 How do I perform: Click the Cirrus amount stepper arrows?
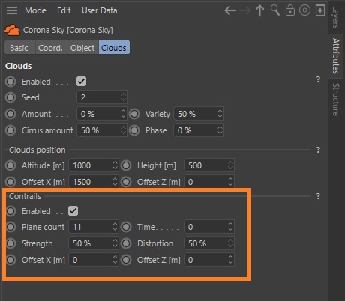tap(123, 130)
